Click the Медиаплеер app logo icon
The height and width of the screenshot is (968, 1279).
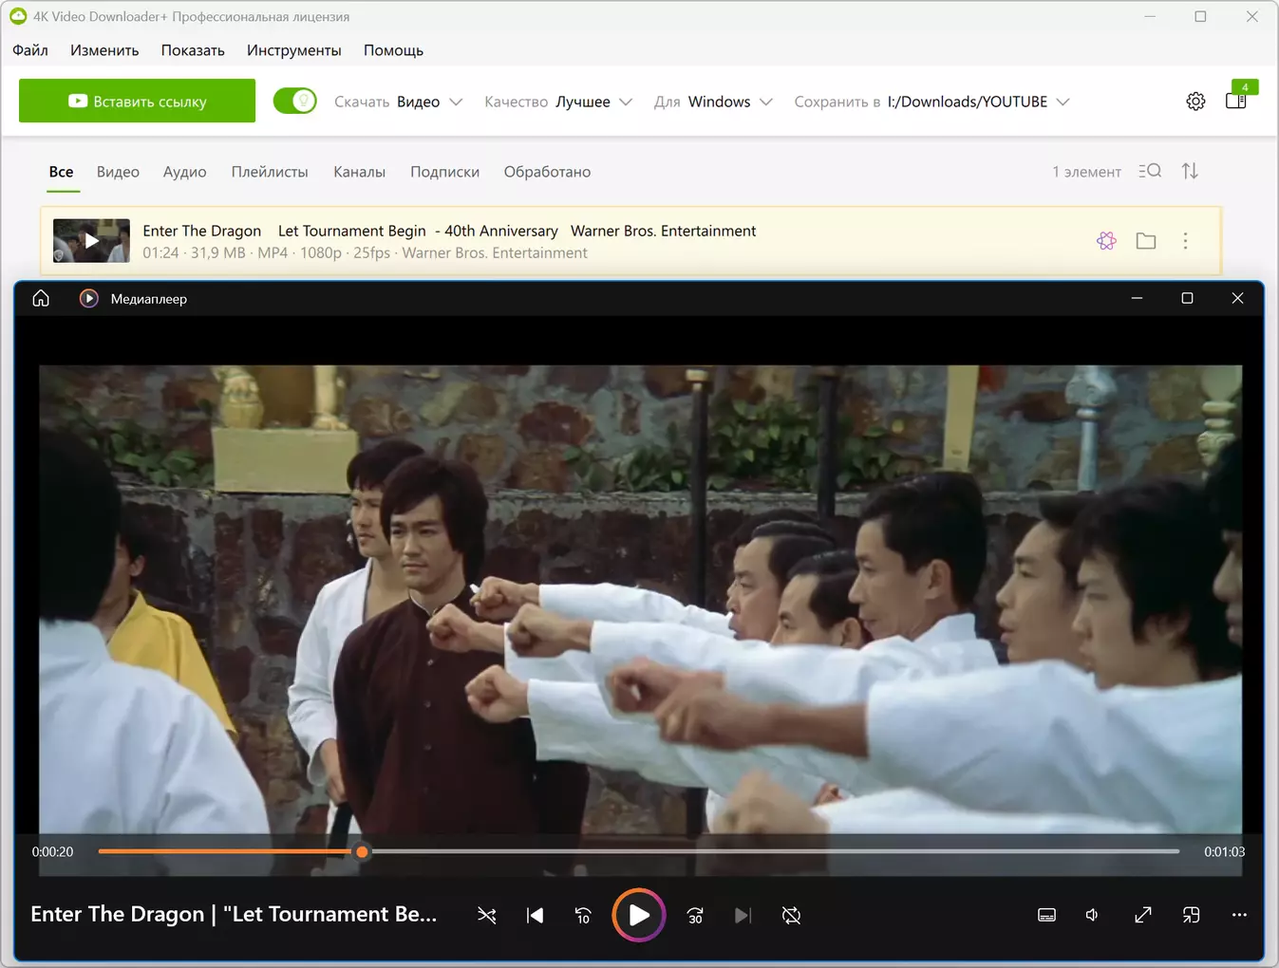(x=88, y=298)
